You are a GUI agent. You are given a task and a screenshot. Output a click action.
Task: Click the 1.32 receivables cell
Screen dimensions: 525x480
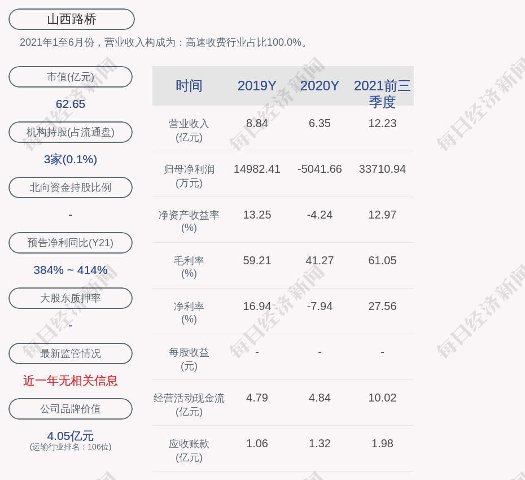click(x=320, y=443)
